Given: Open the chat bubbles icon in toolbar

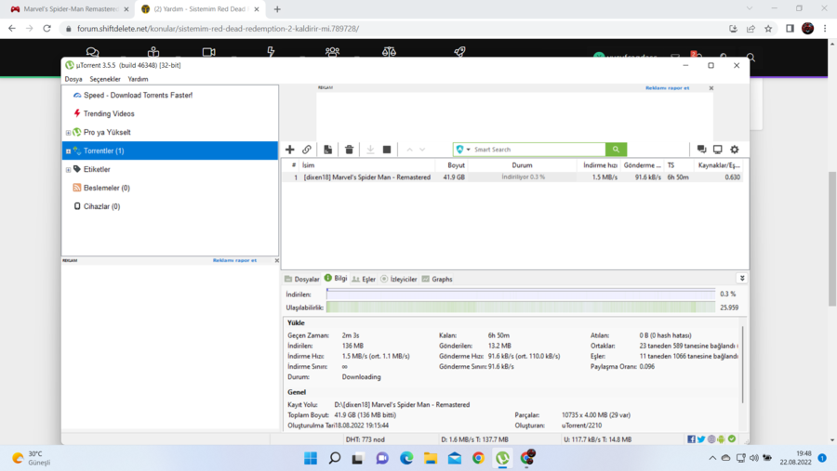Looking at the screenshot, I should click(702, 150).
